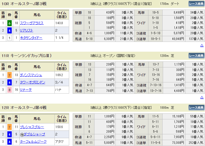Click 10R margin 1 1/4 for キタサンタイドー

click(x=59, y=38)
